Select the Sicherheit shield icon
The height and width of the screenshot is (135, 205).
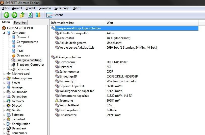pyautogui.click(x=9, y=119)
